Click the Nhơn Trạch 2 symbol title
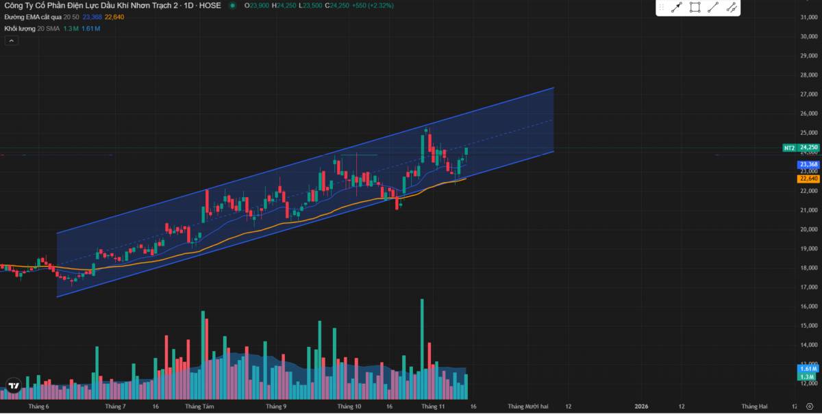The height and width of the screenshot is (414, 822). tap(96, 5)
